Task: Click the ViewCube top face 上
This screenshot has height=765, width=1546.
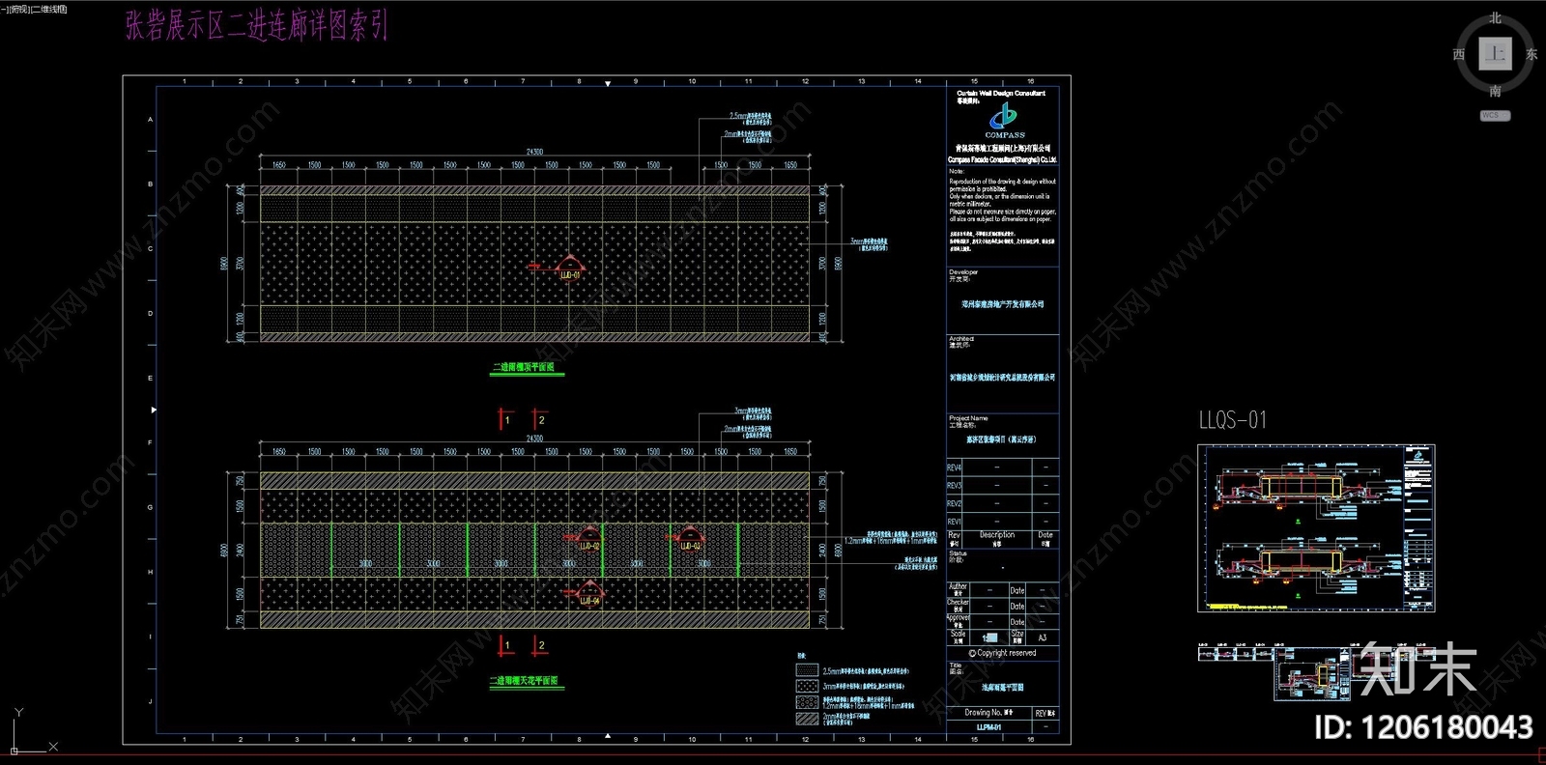Action: (x=1495, y=54)
